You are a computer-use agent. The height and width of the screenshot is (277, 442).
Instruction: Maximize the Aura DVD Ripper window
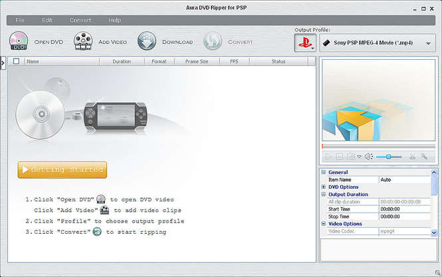click(423, 9)
